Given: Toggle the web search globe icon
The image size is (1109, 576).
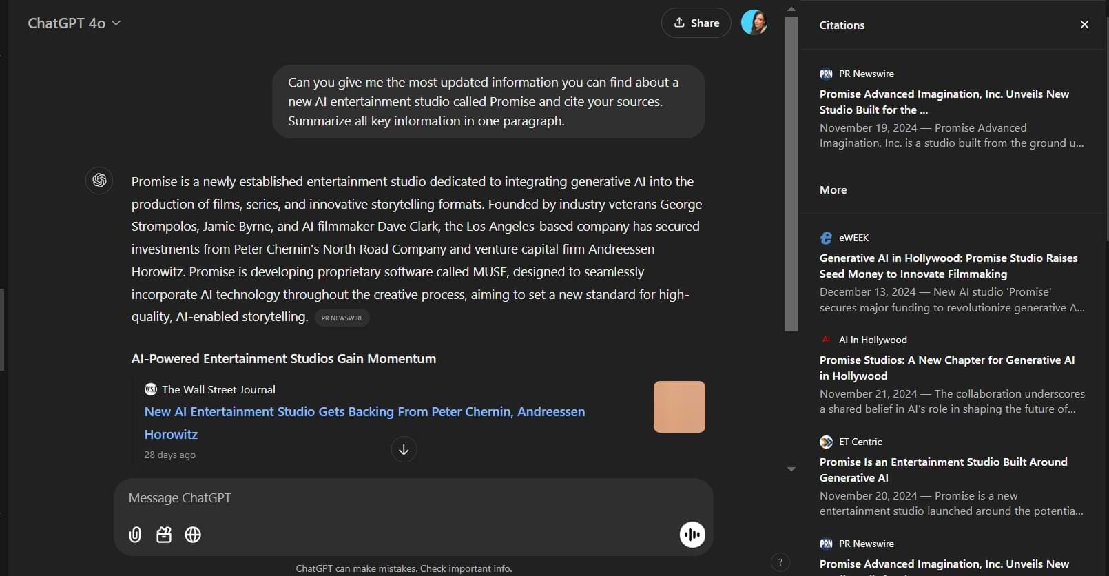Looking at the screenshot, I should click(x=193, y=535).
